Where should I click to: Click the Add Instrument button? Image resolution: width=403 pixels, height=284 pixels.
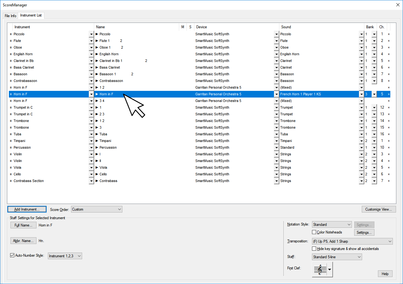[27, 209]
